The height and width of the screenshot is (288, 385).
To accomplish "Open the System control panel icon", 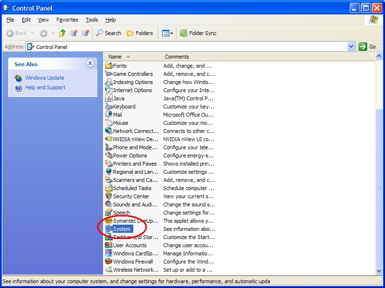I will 109,229.
